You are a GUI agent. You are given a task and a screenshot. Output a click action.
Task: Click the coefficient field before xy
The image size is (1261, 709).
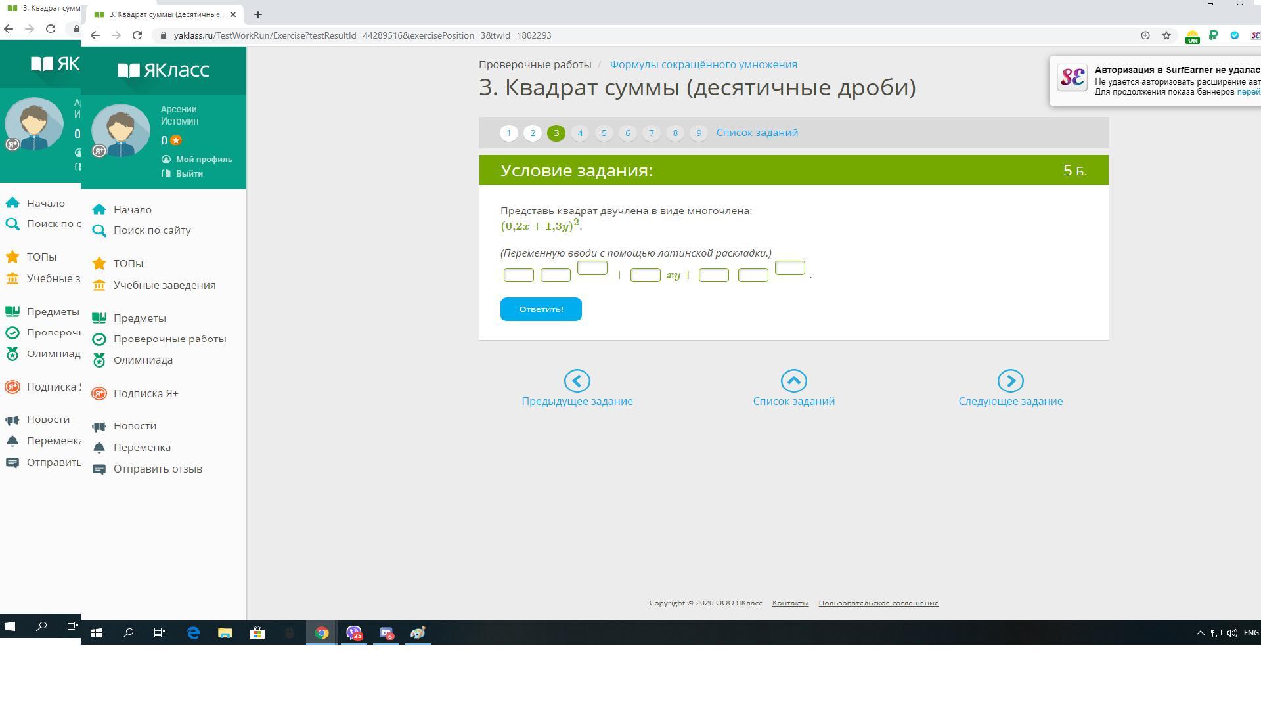[x=645, y=275]
